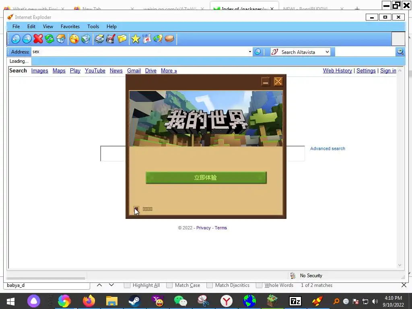Click the Go button beside address bar
The image size is (412, 309).
point(257,52)
